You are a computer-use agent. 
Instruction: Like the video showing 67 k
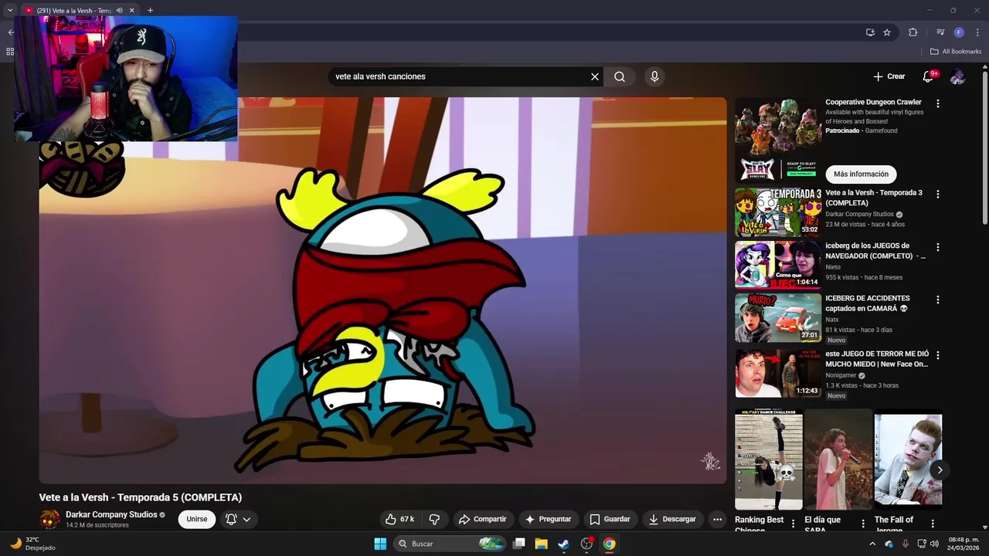click(x=399, y=519)
